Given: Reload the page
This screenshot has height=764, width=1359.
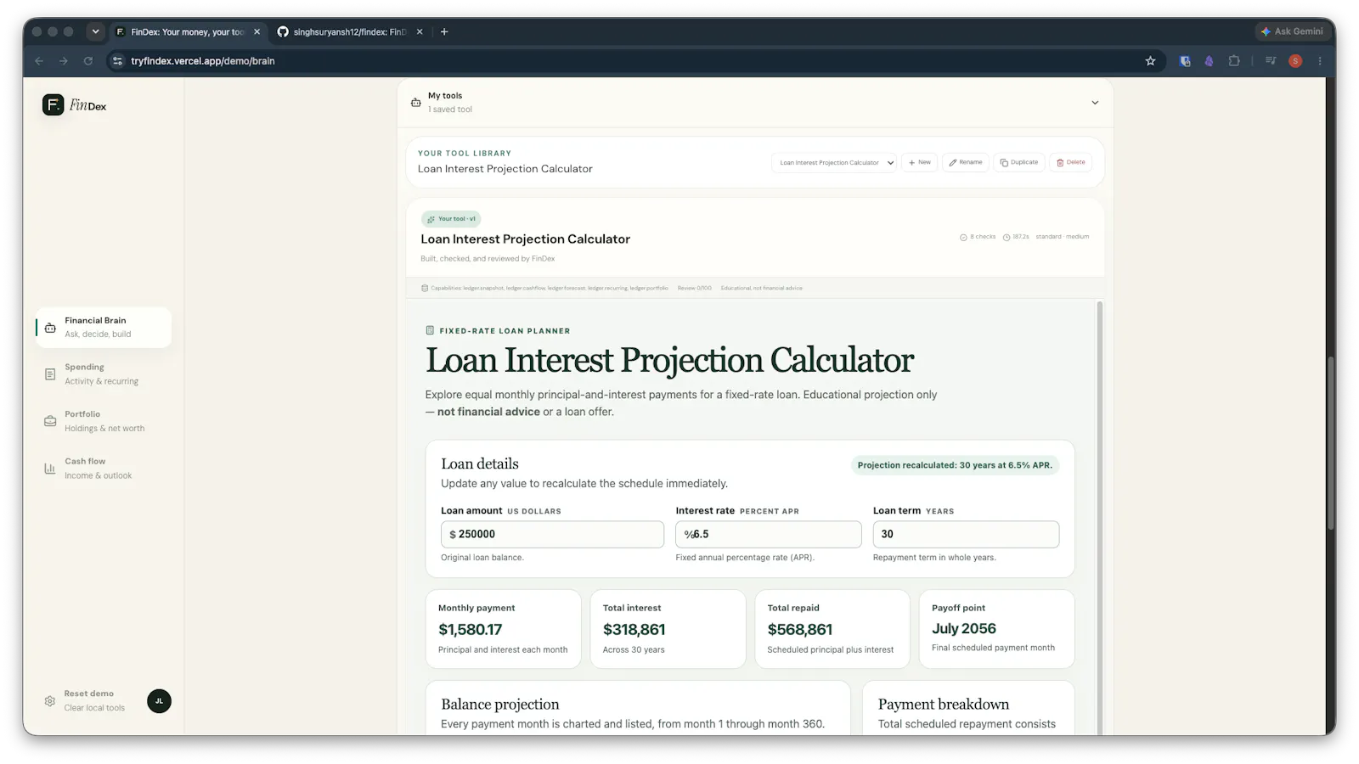Looking at the screenshot, I should point(87,61).
